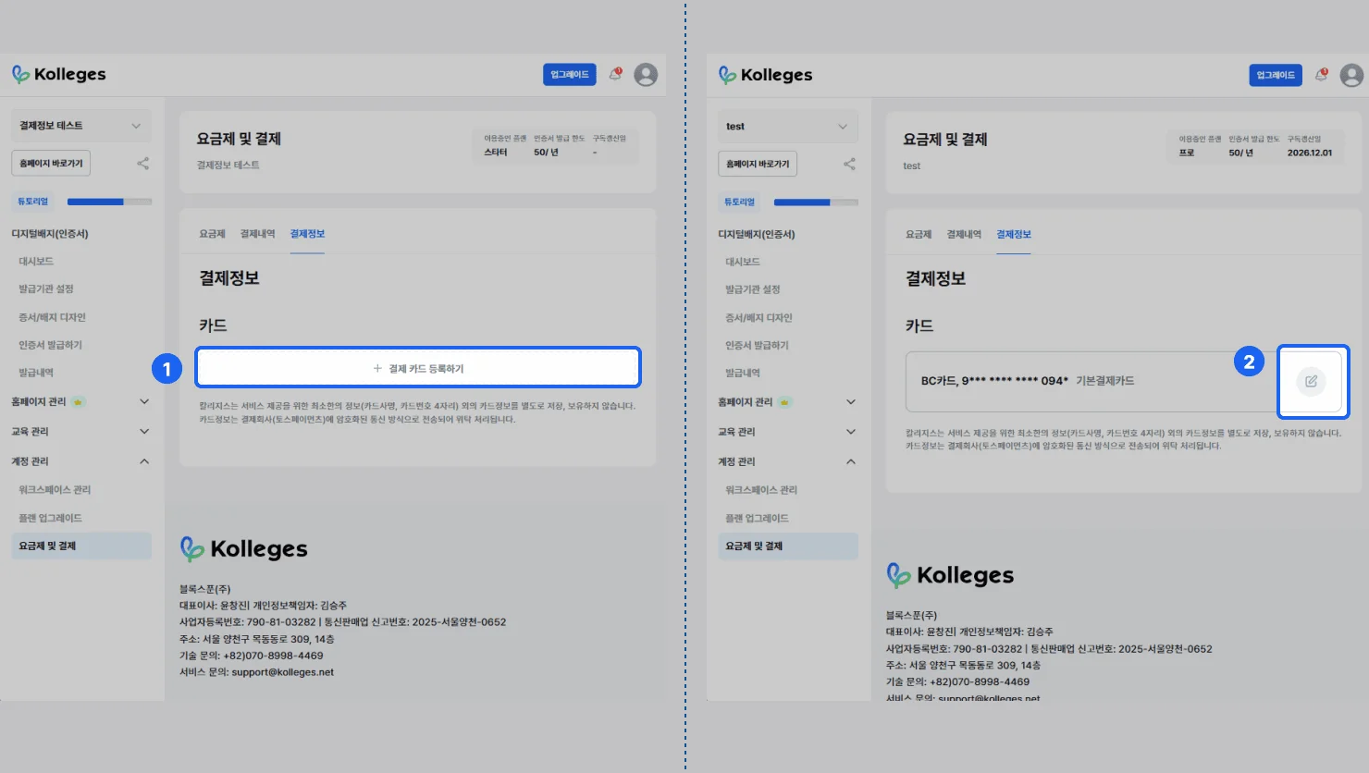Image resolution: width=1369 pixels, height=773 pixels.
Task: Click Kolleges header logo in the test workspace screen
Action: click(765, 75)
